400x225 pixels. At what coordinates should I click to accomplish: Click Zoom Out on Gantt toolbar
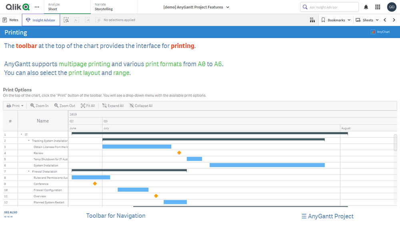(x=64, y=106)
